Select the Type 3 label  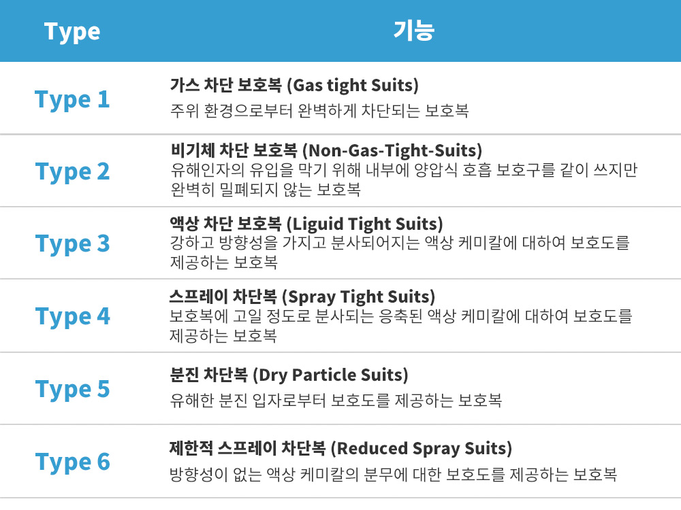tap(72, 243)
